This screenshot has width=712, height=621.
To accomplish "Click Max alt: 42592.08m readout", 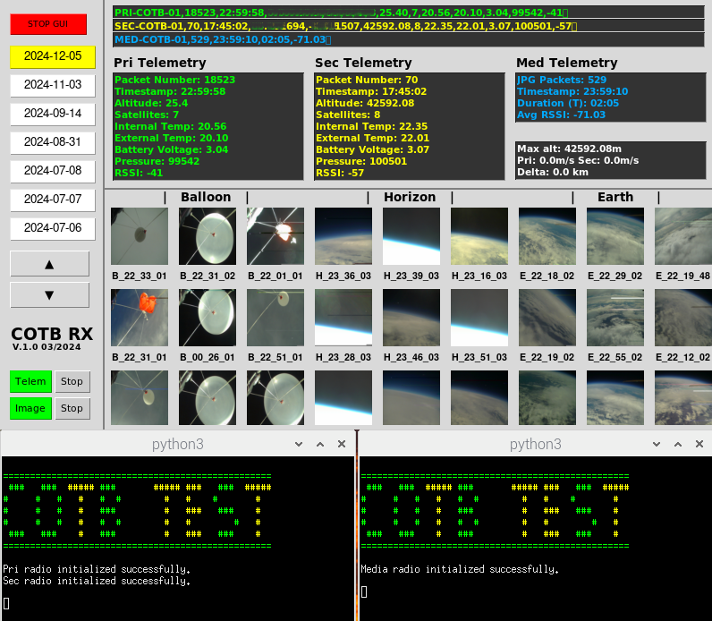I will (x=570, y=149).
